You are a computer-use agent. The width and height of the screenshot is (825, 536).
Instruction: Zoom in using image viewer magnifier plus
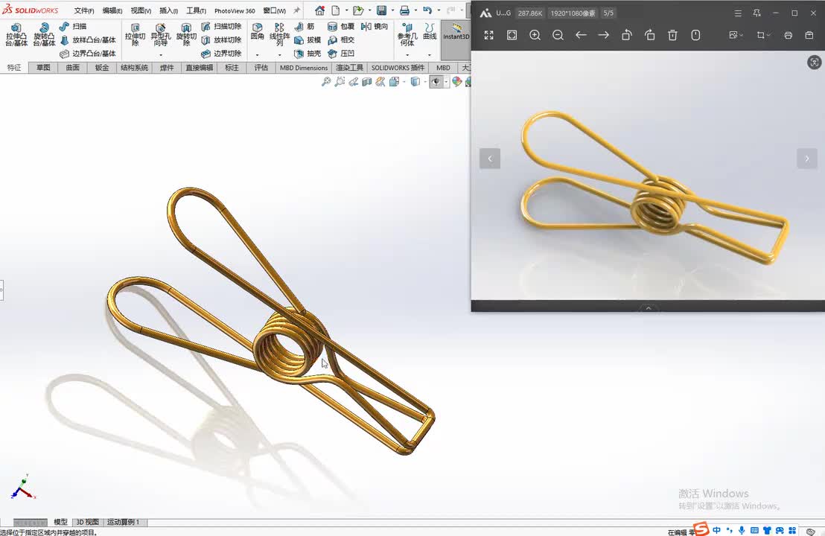pyautogui.click(x=535, y=35)
